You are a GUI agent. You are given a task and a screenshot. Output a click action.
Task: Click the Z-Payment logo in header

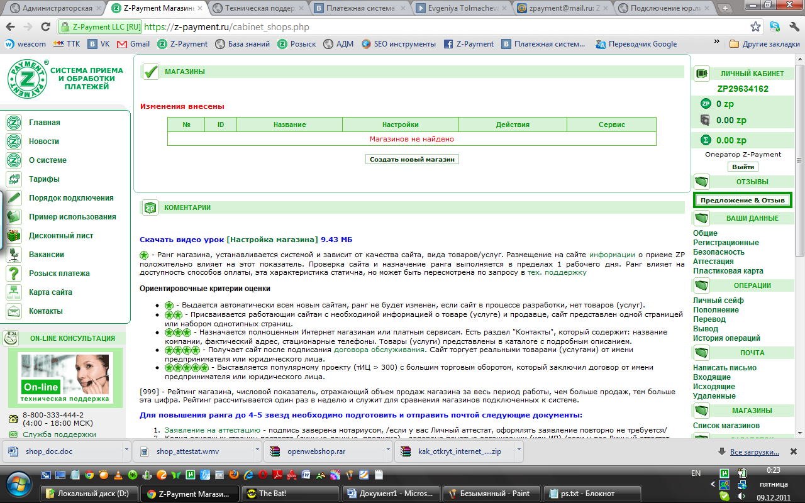tap(28, 79)
